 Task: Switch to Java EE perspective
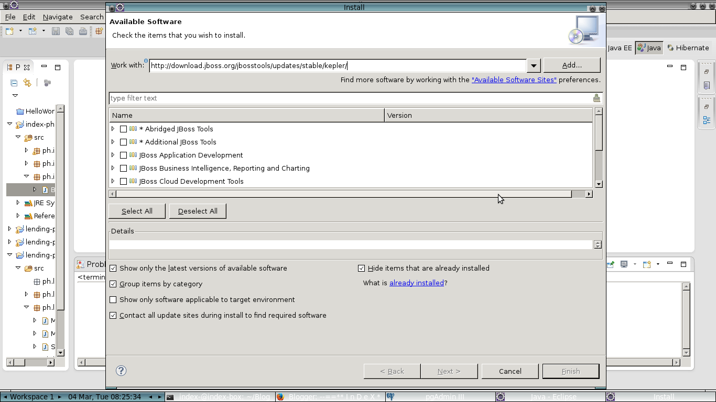pyautogui.click(x=620, y=48)
